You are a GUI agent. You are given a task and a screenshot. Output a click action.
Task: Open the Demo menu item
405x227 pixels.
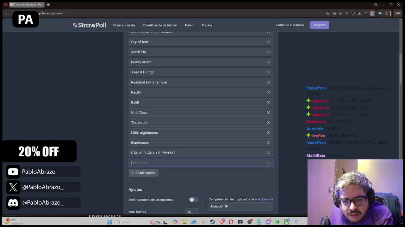(189, 25)
